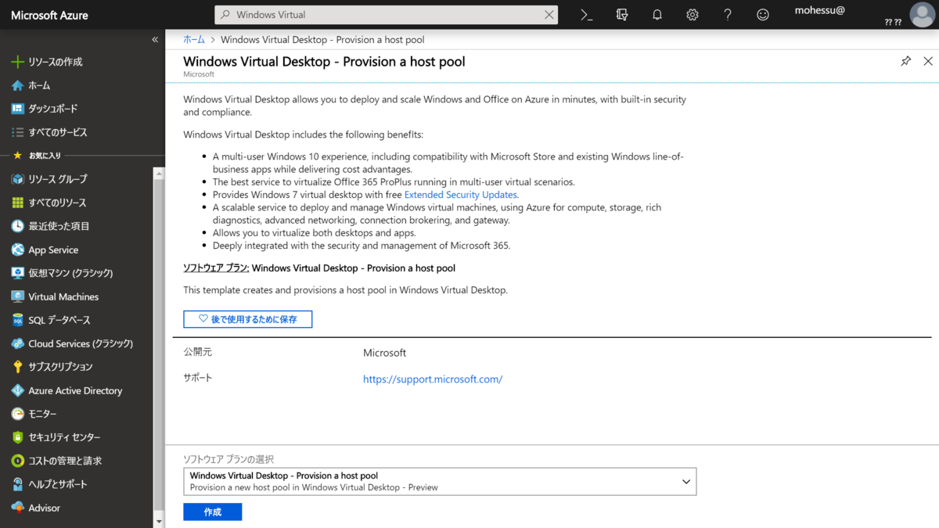Click the ダッシュボード icon
This screenshot has height=528, width=939.
(x=17, y=109)
